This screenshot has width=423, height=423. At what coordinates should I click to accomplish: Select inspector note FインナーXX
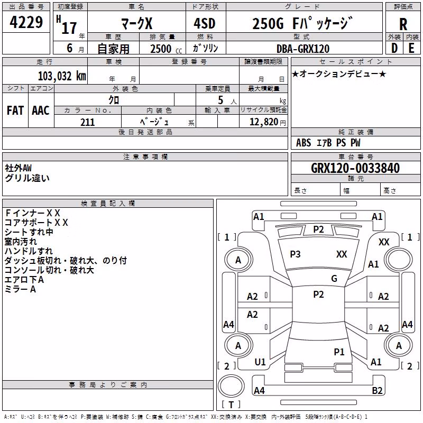pyautogui.click(x=33, y=213)
